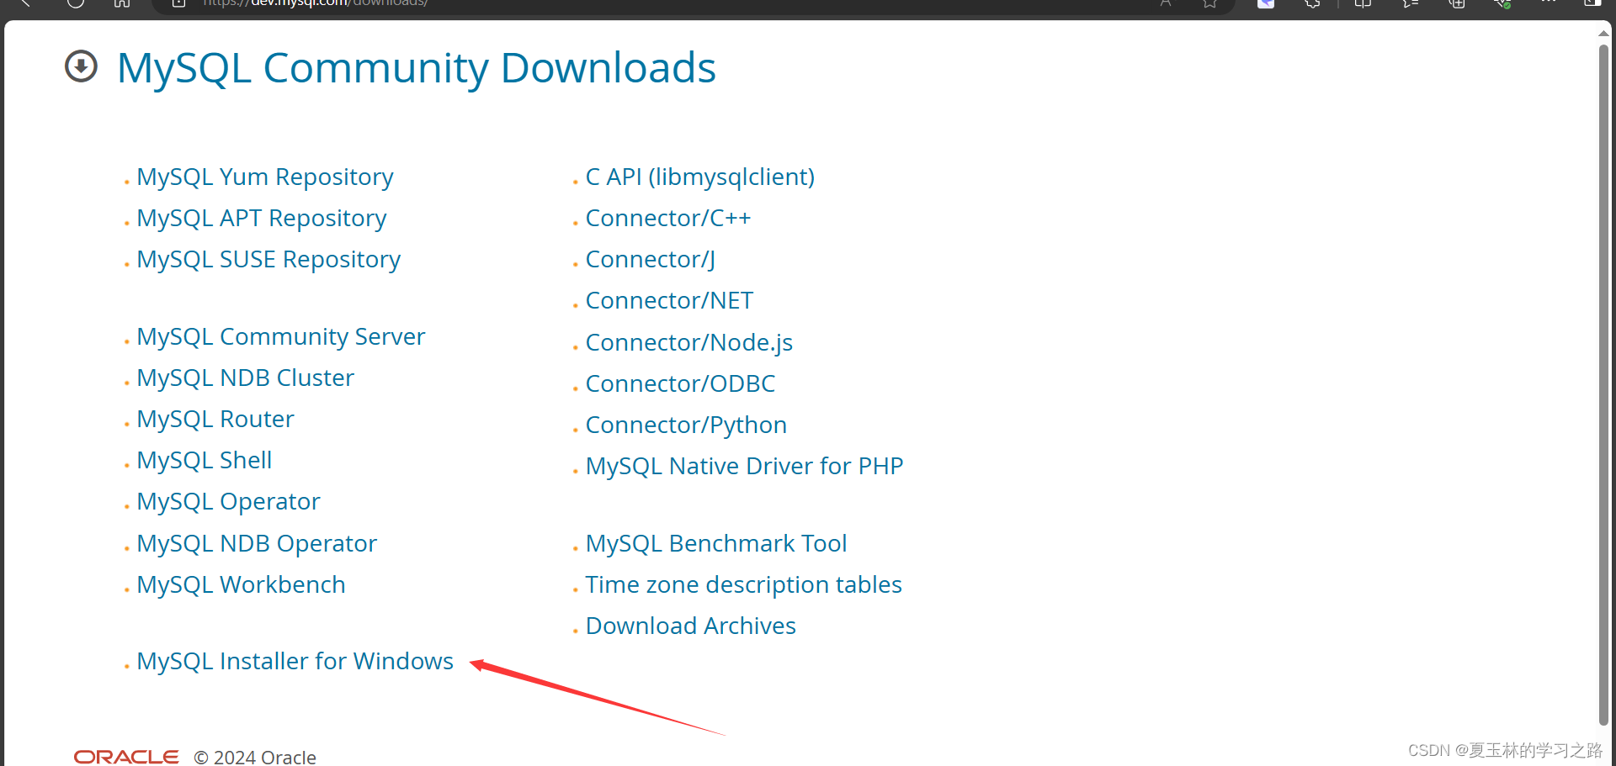Open the Connector/J download link
The image size is (1616, 766).
pyautogui.click(x=650, y=260)
